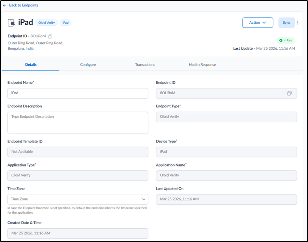Click the Endpoint Type field showing Oloid Verify

226,117
